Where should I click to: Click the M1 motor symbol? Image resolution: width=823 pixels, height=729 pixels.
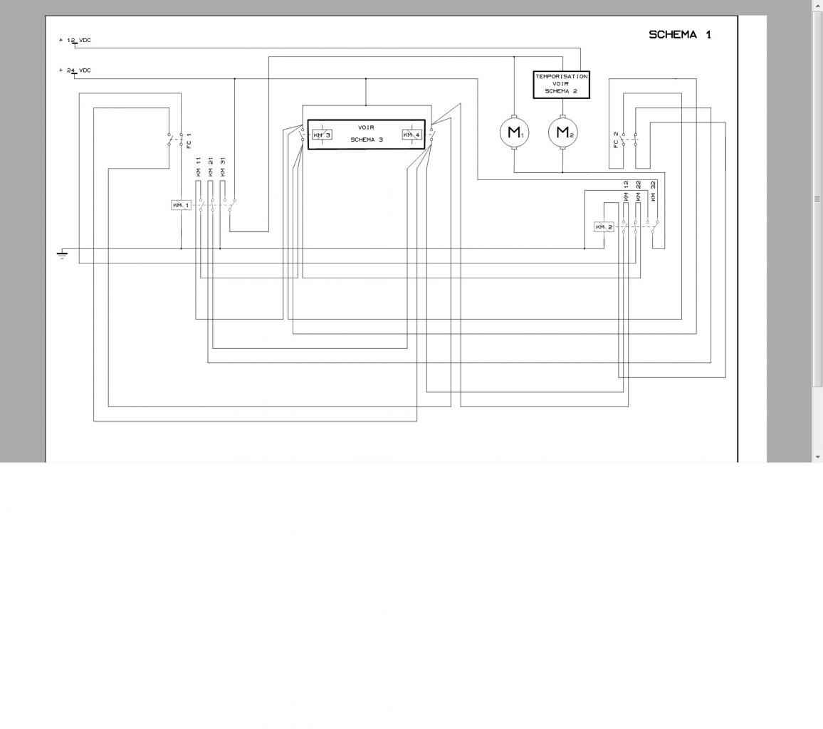[514, 132]
